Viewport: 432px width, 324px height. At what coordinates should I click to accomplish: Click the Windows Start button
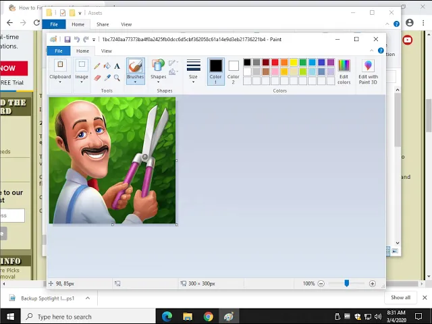(x=10, y=317)
